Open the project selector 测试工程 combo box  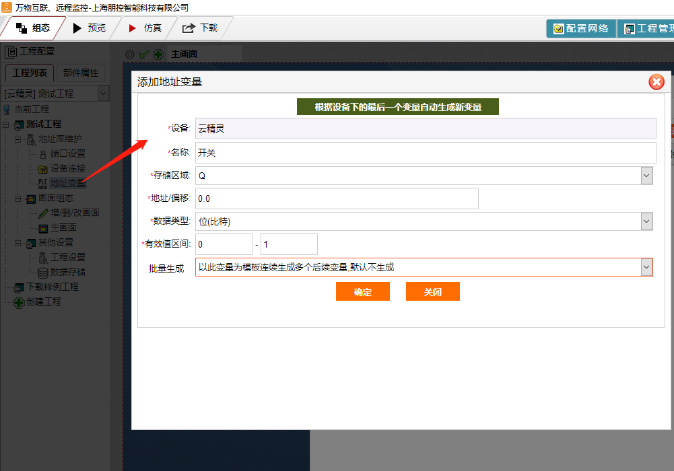point(55,94)
